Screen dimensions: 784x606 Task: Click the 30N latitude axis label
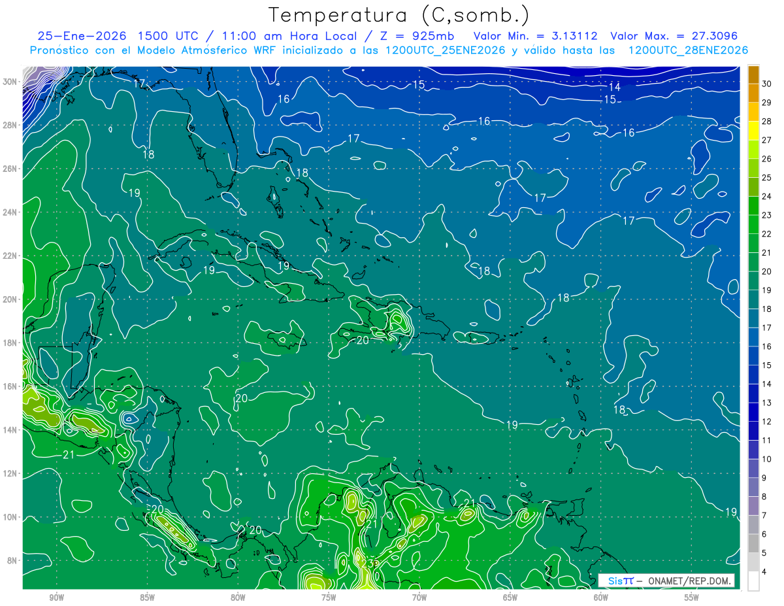click(x=10, y=82)
